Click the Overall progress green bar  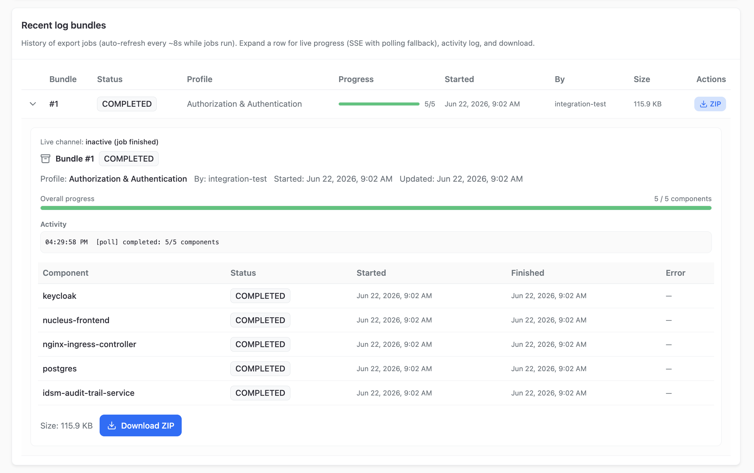point(376,208)
